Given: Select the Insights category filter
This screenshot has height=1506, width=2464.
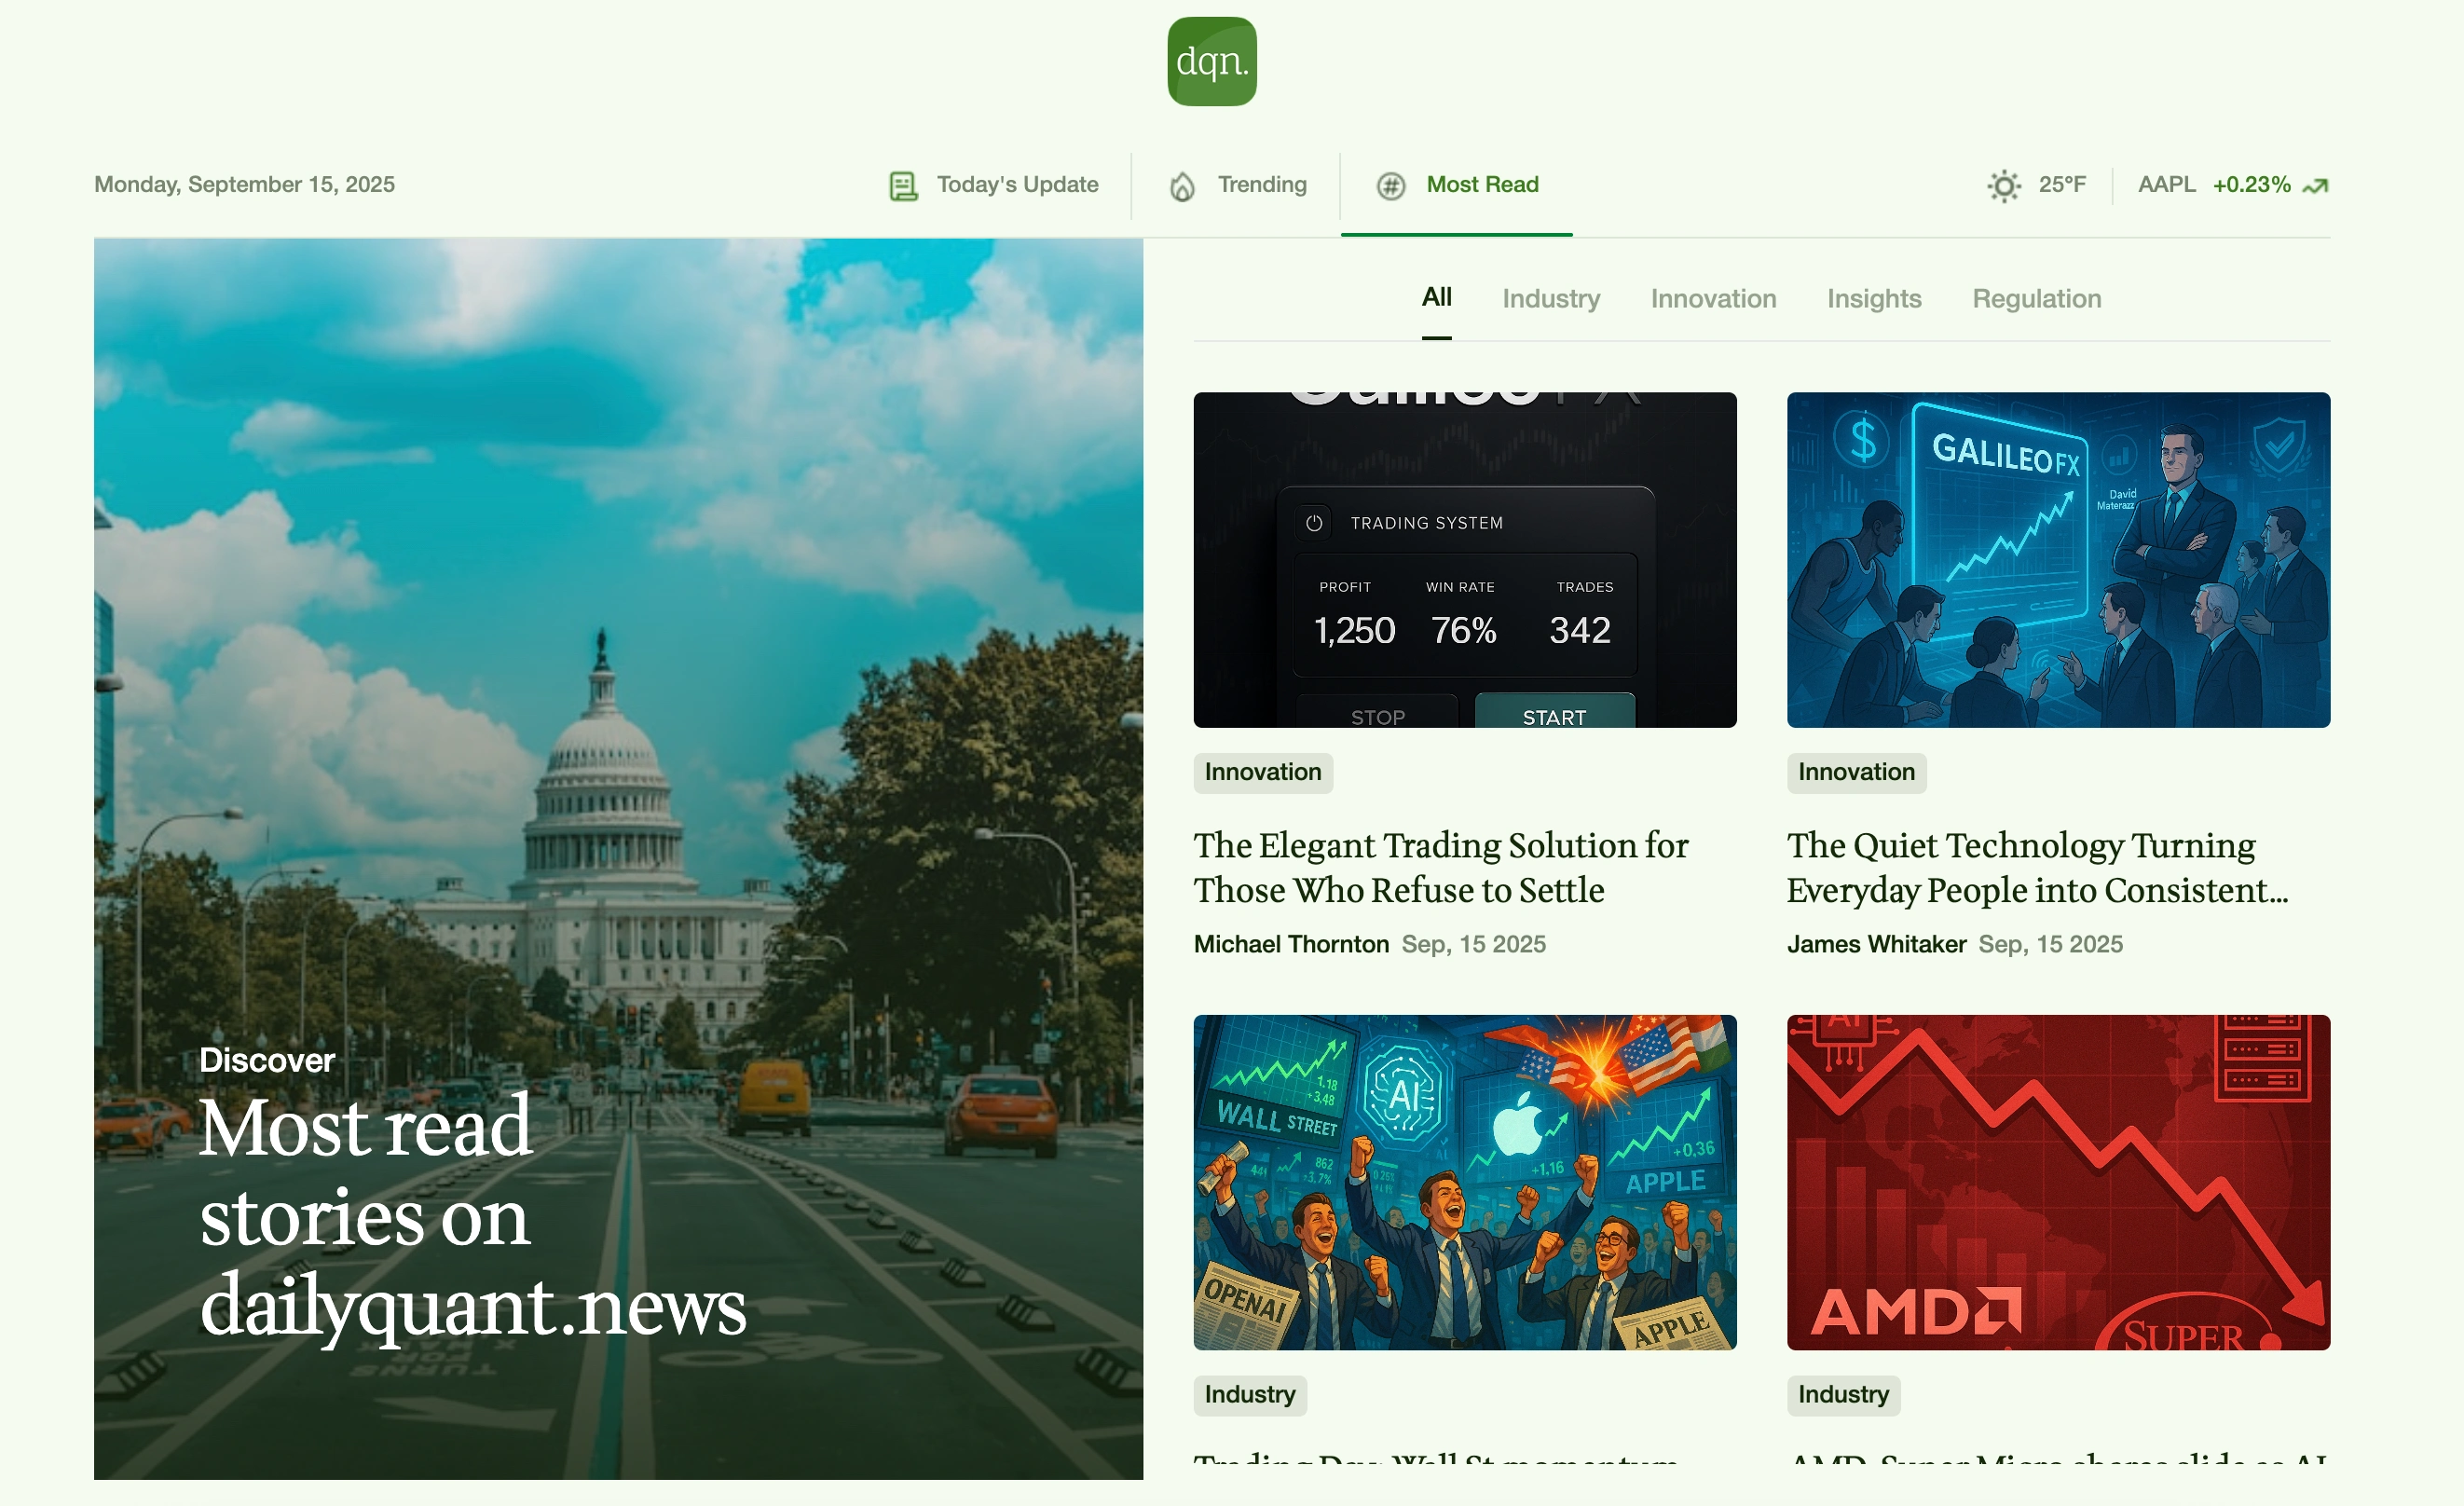Looking at the screenshot, I should pos(1873,299).
